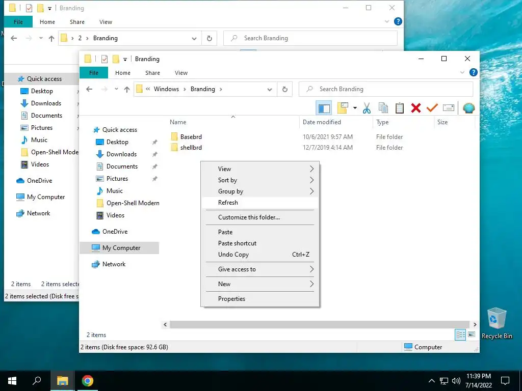The height and width of the screenshot is (391, 522).
Task: Open Sort by submenu in context menu
Action: point(260,180)
